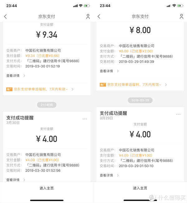The height and width of the screenshot is (203, 187).
Task: Tap the chevron next to 查看详情 under ¥9.34
Action: pos(24,76)
